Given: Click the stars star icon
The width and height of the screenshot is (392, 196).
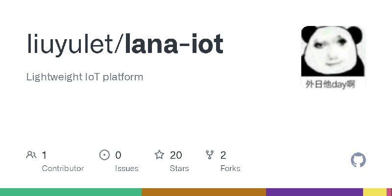Looking at the screenshot, I should [x=159, y=155].
